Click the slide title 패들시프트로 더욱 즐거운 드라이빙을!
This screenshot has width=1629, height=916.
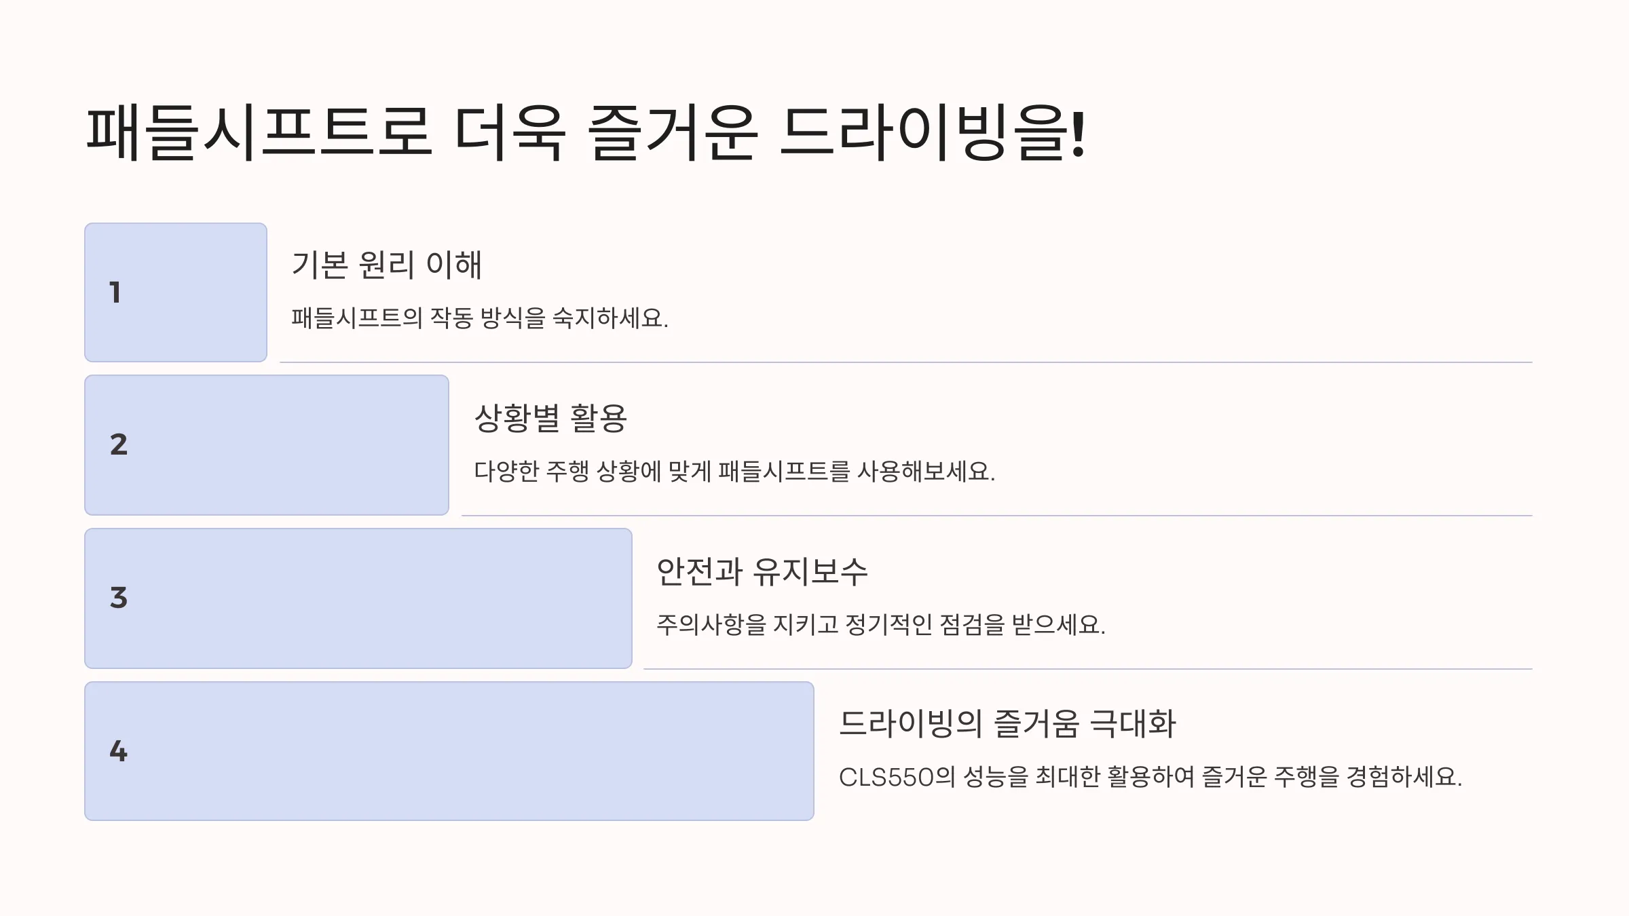[586, 132]
